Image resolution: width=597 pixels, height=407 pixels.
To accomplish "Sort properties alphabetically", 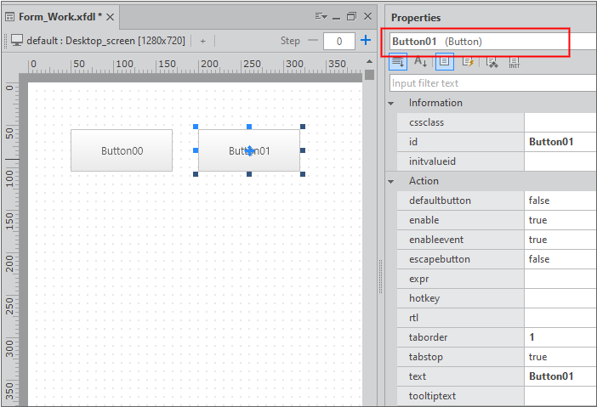I will (x=420, y=62).
